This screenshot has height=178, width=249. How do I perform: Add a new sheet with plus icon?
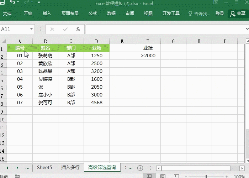tap(140, 168)
